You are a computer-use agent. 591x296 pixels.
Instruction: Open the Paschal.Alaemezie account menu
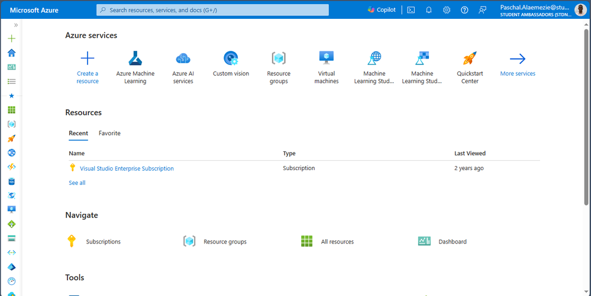535,10
